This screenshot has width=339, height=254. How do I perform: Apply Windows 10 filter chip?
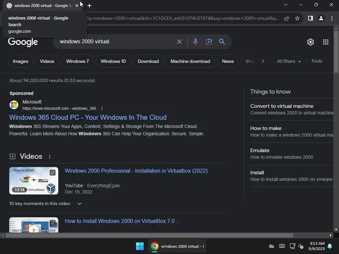[x=113, y=61]
